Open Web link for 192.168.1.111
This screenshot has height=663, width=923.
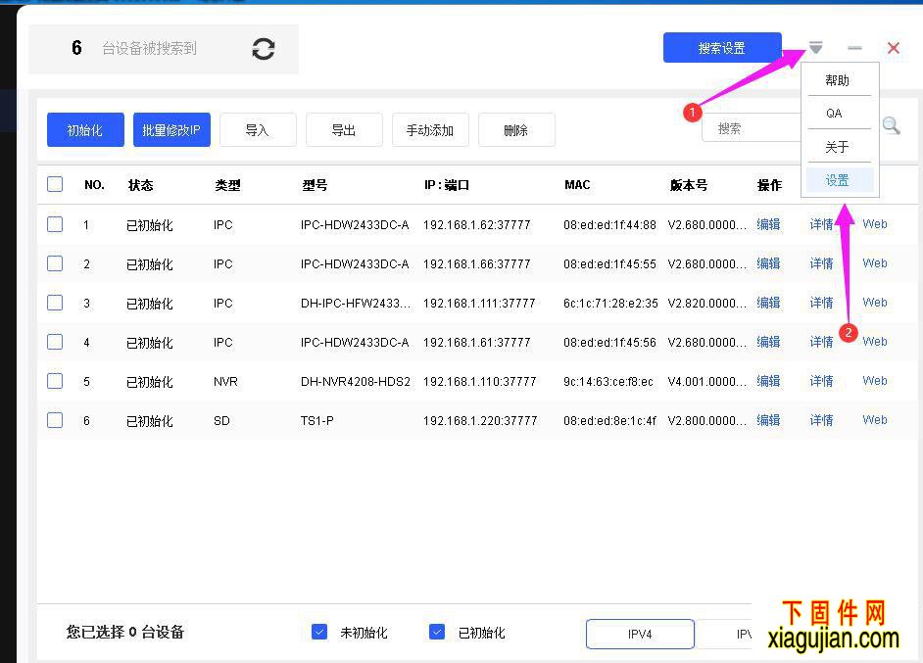pos(875,302)
